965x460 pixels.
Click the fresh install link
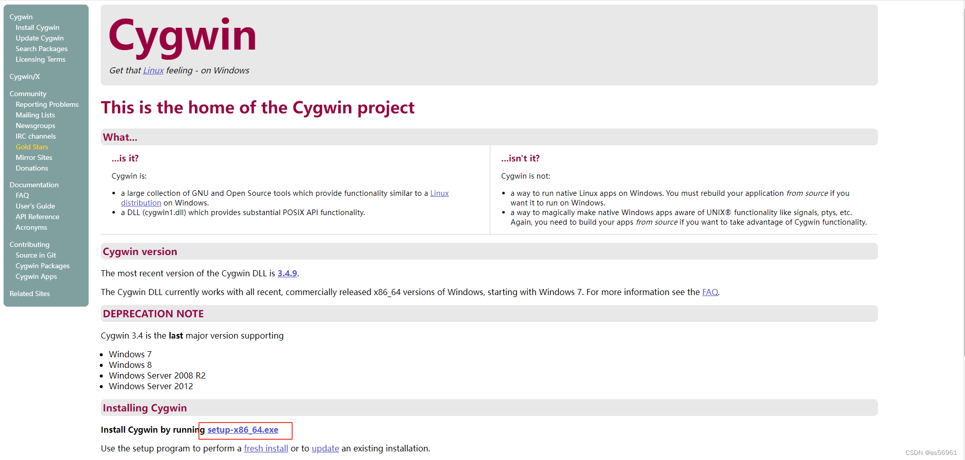(x=265, y=448)
